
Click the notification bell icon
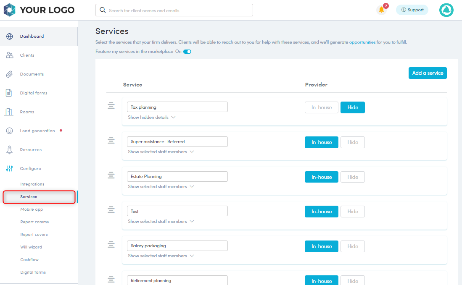(x=381, y=10)
